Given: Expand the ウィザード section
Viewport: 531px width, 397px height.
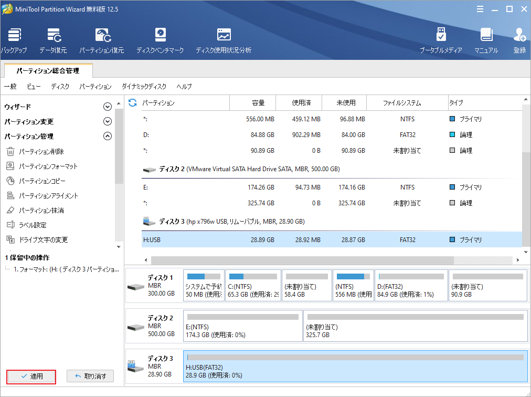Looking at the screenshot, I should 108,106.
